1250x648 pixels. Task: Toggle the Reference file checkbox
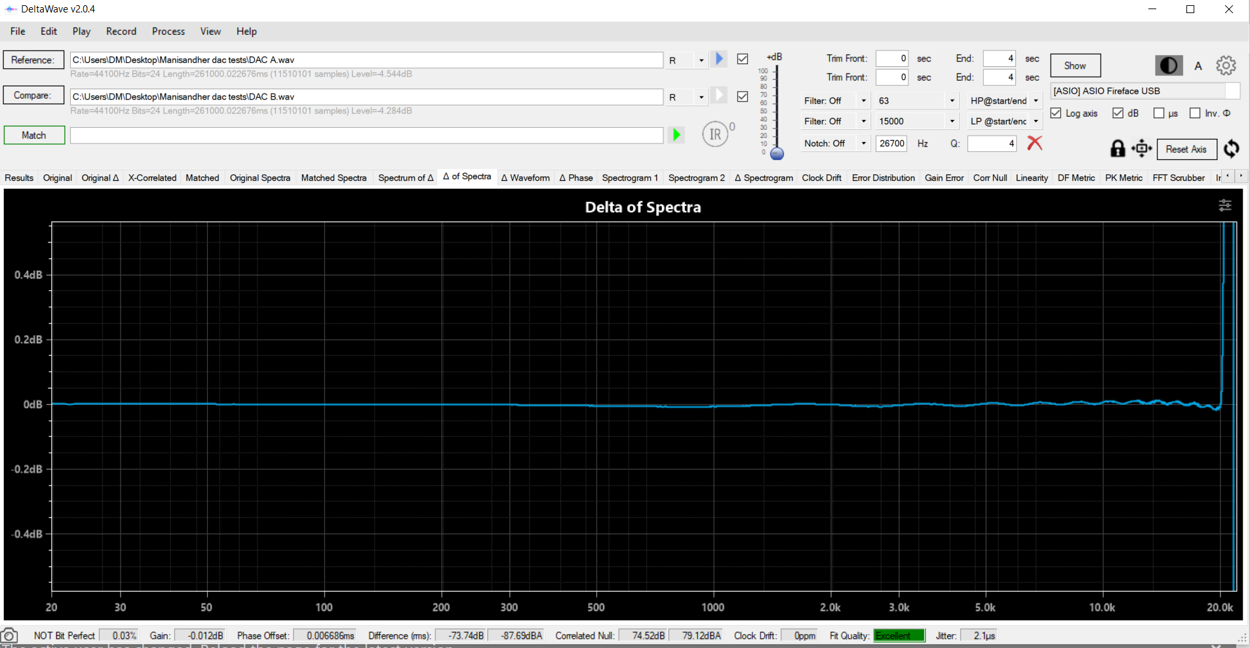coord(743,59)
